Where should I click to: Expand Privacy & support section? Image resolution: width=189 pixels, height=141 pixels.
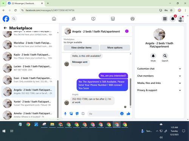(159, 90)
